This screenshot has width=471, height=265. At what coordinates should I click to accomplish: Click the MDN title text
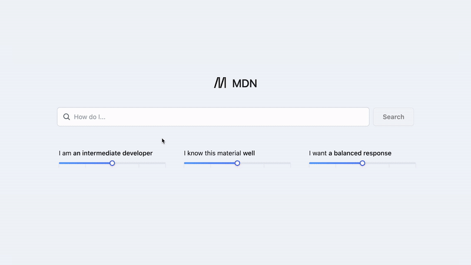[x=244, y=84]
